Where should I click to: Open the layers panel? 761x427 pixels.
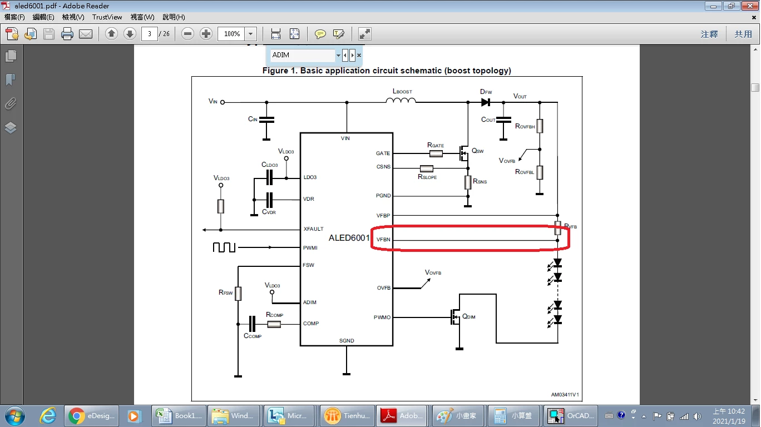click(x=11, y=128)
